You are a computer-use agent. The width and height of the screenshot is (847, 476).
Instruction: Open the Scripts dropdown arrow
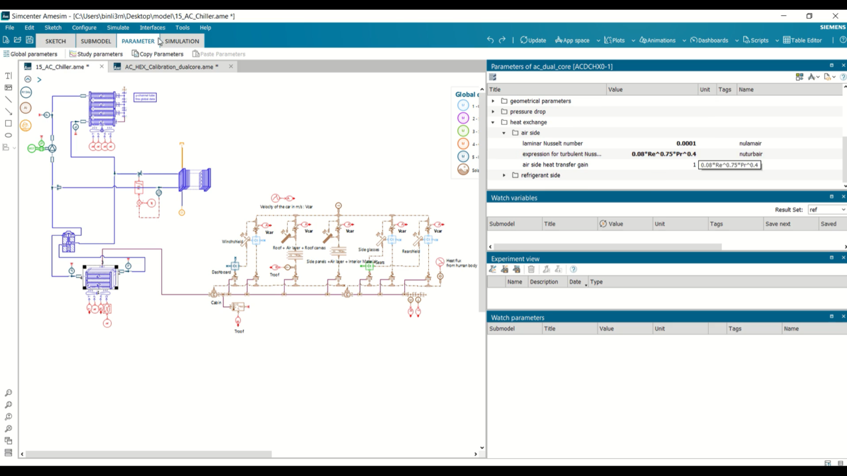(x=777, y=40)
